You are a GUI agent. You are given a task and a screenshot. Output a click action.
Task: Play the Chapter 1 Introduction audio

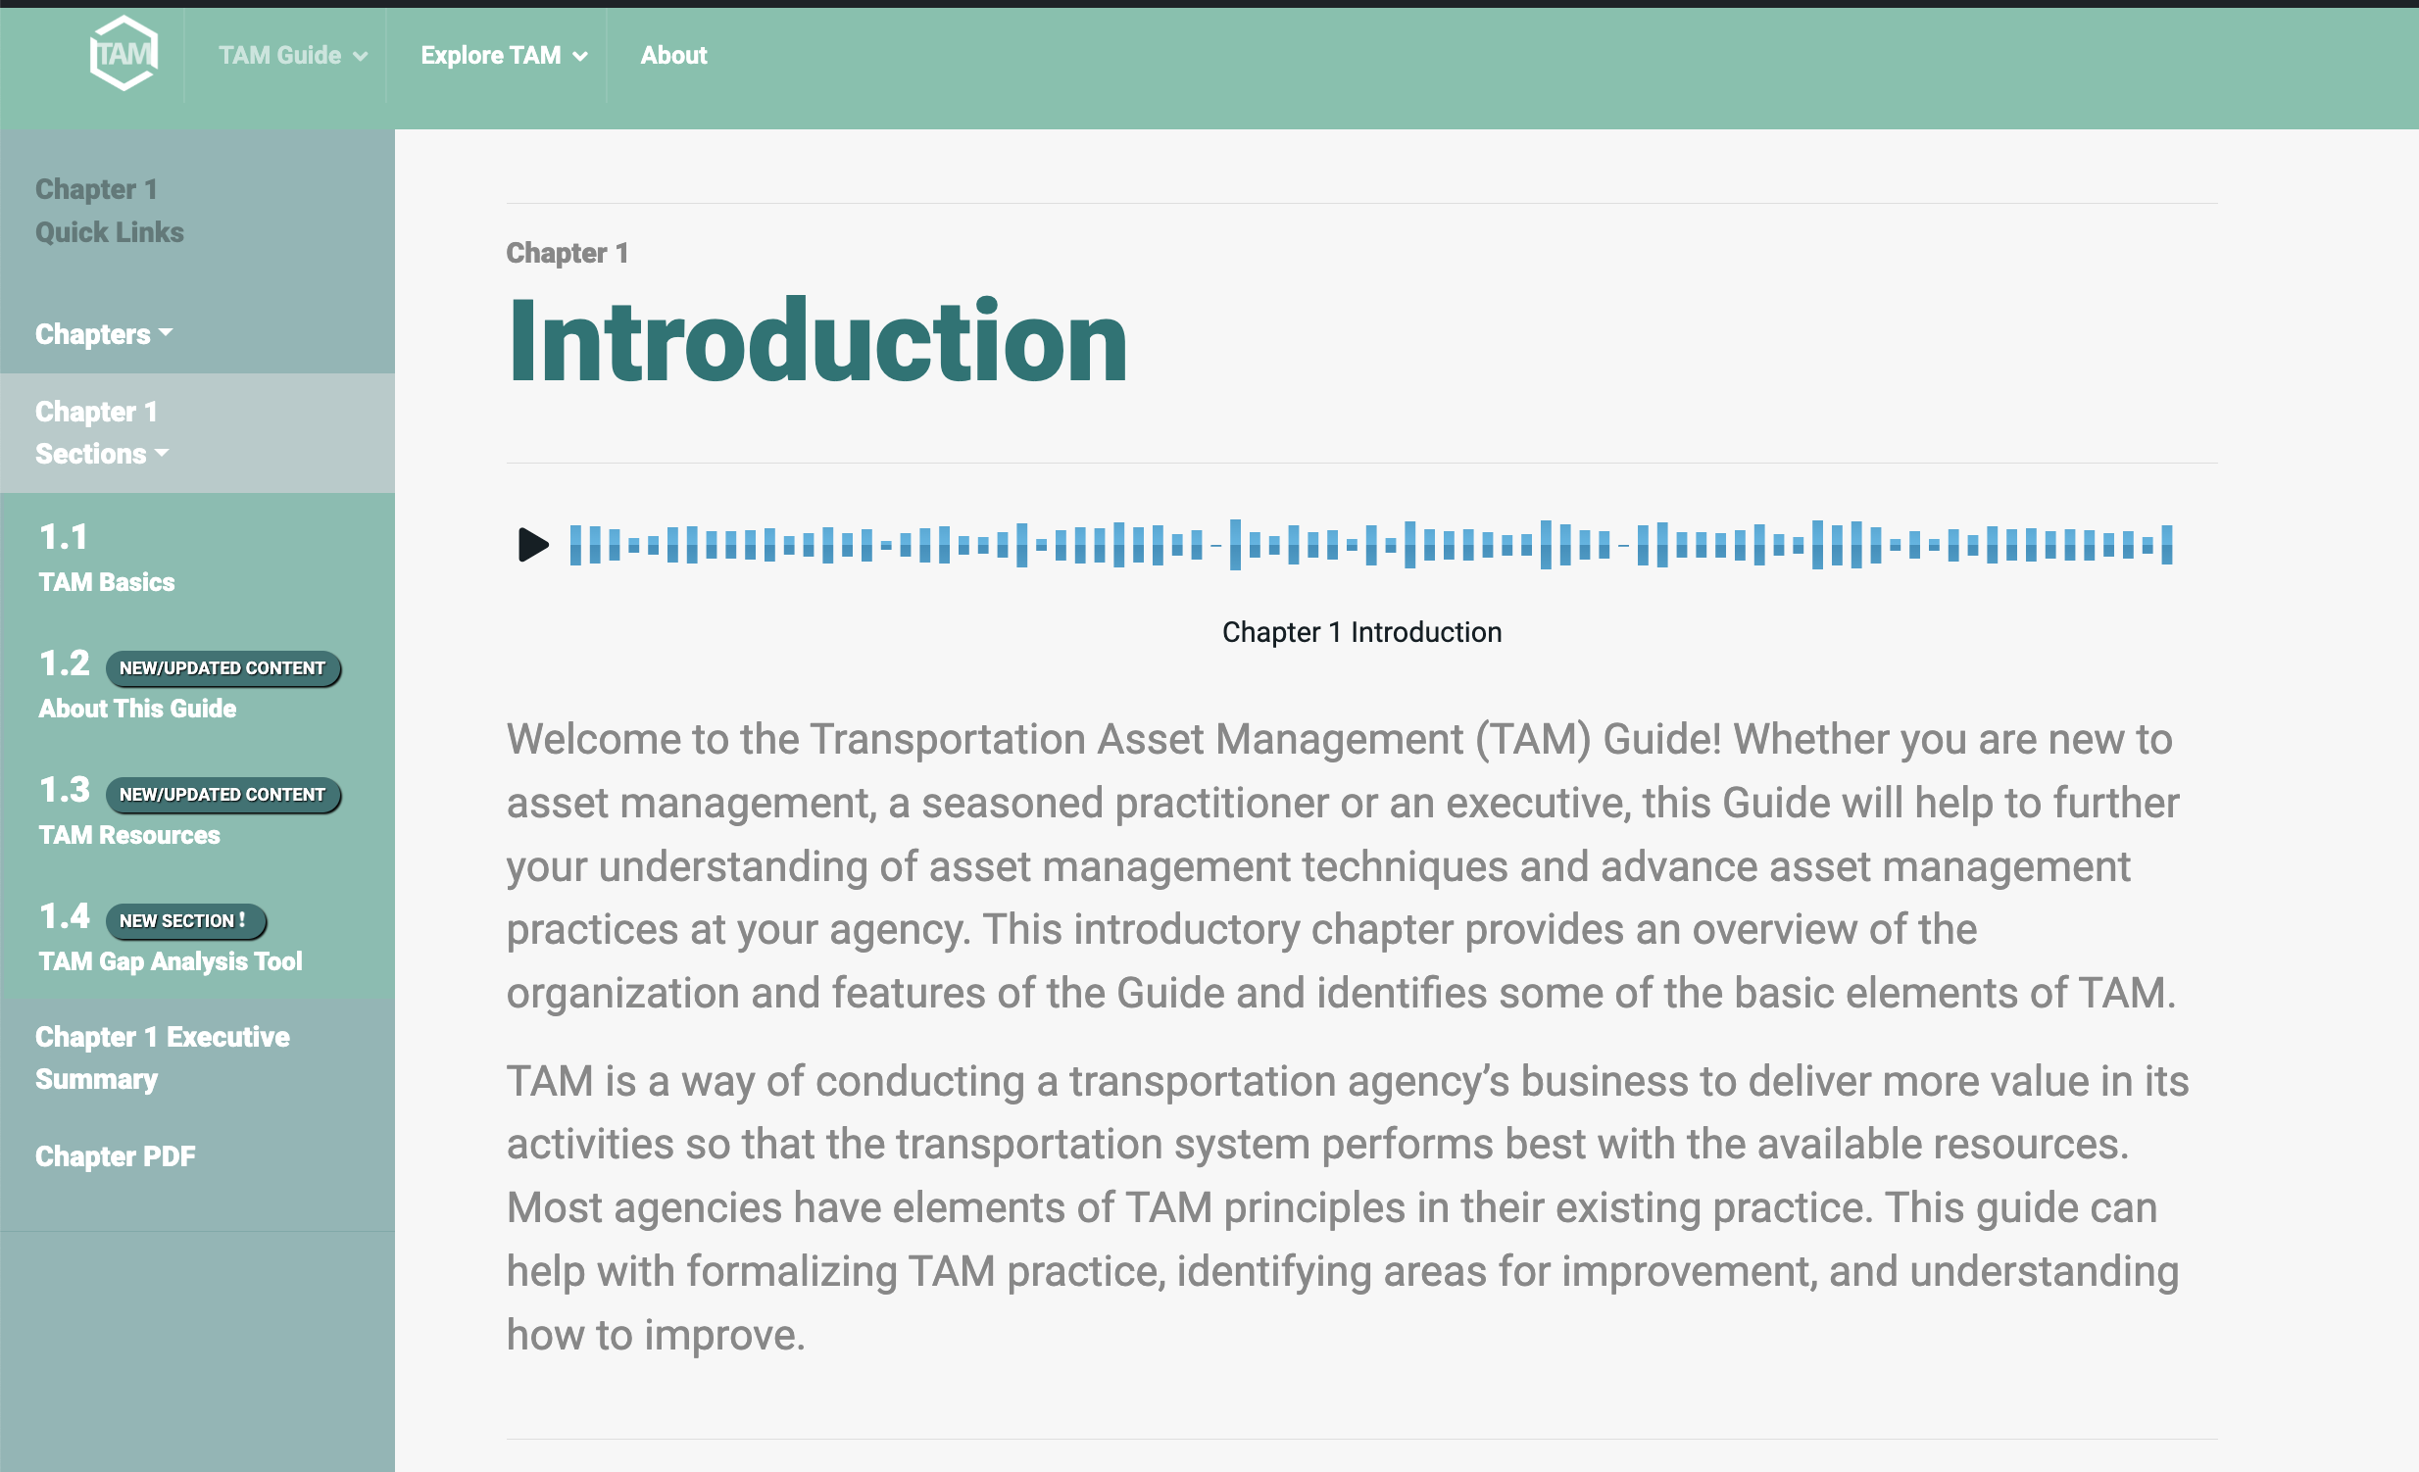530,543
